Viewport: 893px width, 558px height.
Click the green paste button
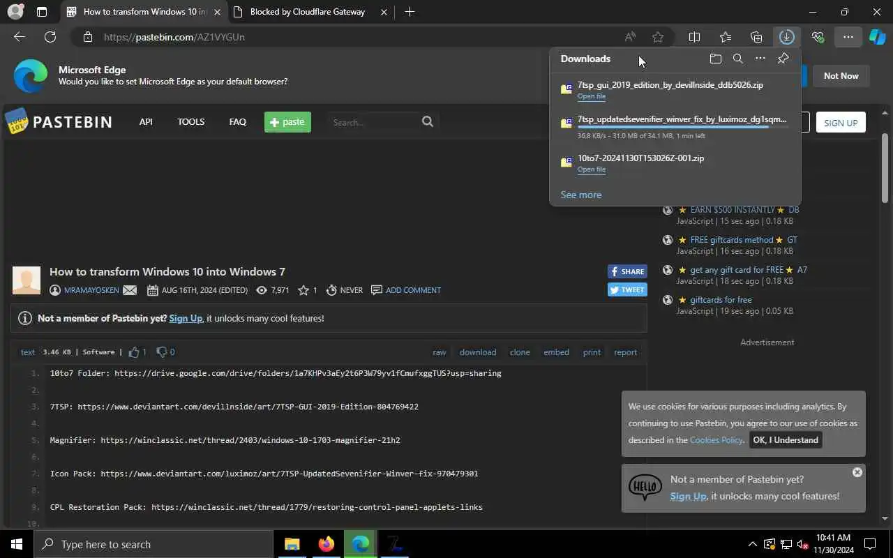tap(287, 122)
